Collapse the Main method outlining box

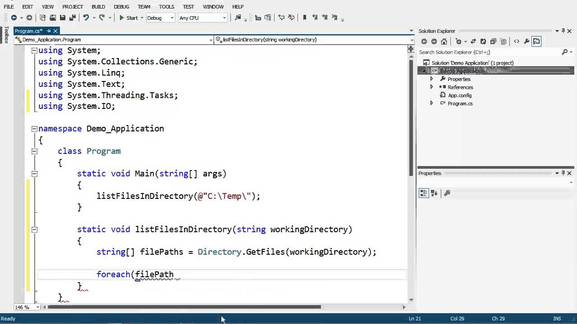point(34,174)
